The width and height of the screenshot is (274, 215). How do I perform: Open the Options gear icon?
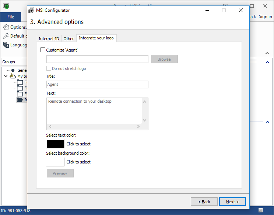(x=6, y=27)
